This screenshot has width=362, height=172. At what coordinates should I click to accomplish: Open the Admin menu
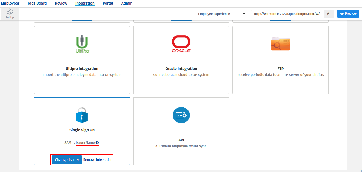[x=127, y=3]
